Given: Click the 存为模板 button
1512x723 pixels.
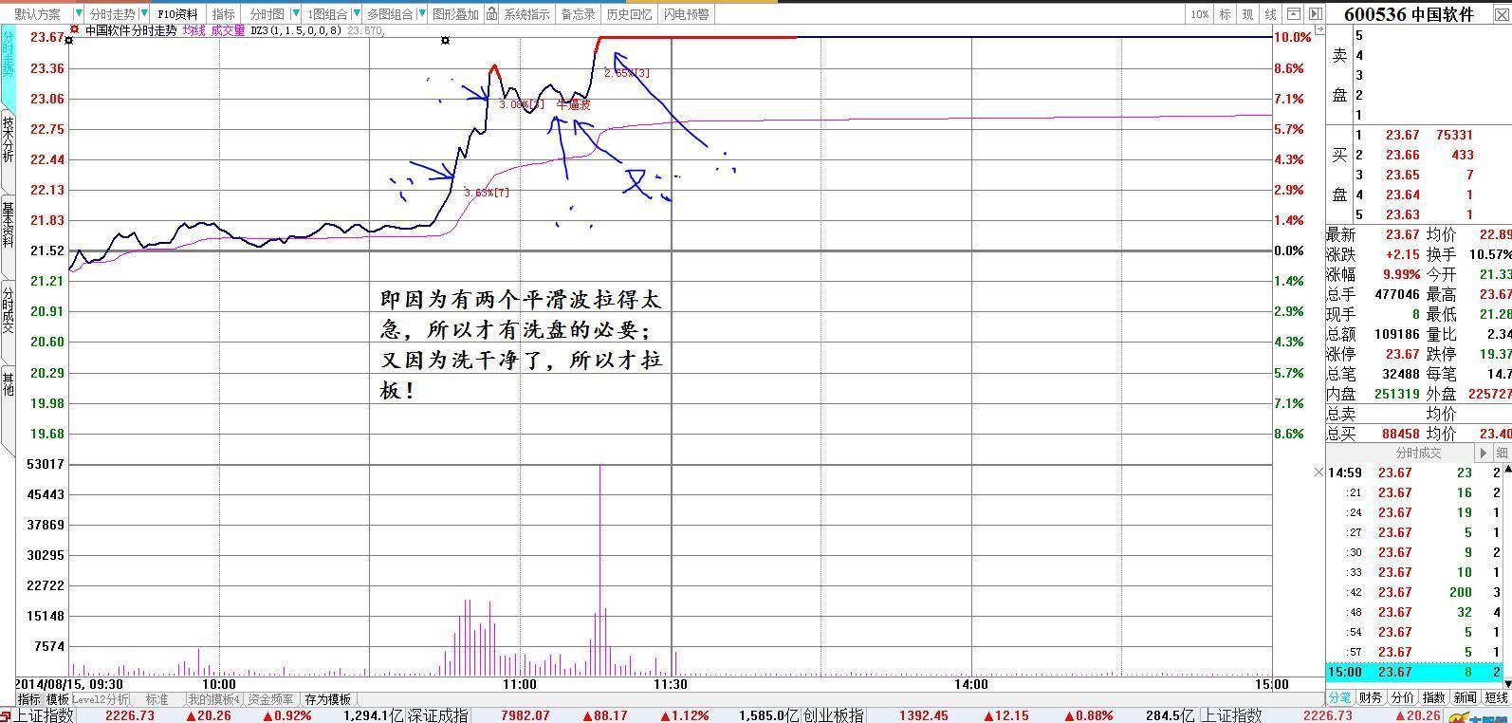Looking at the screenshot, I should (327, 699).
